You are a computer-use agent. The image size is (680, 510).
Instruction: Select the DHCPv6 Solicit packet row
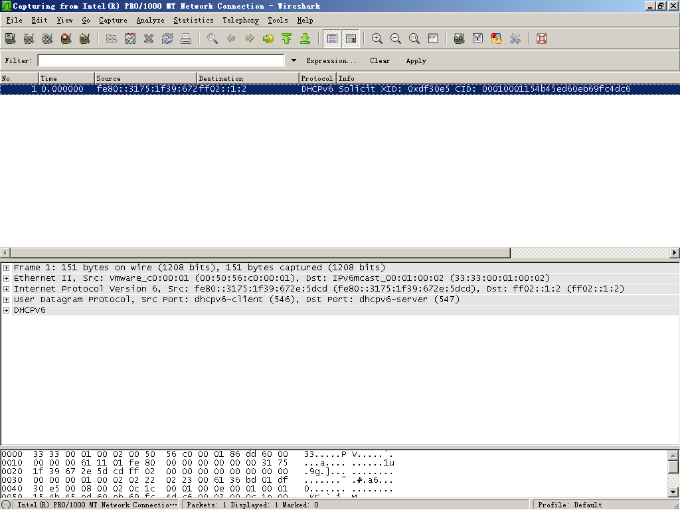click(x=340, y=89)
